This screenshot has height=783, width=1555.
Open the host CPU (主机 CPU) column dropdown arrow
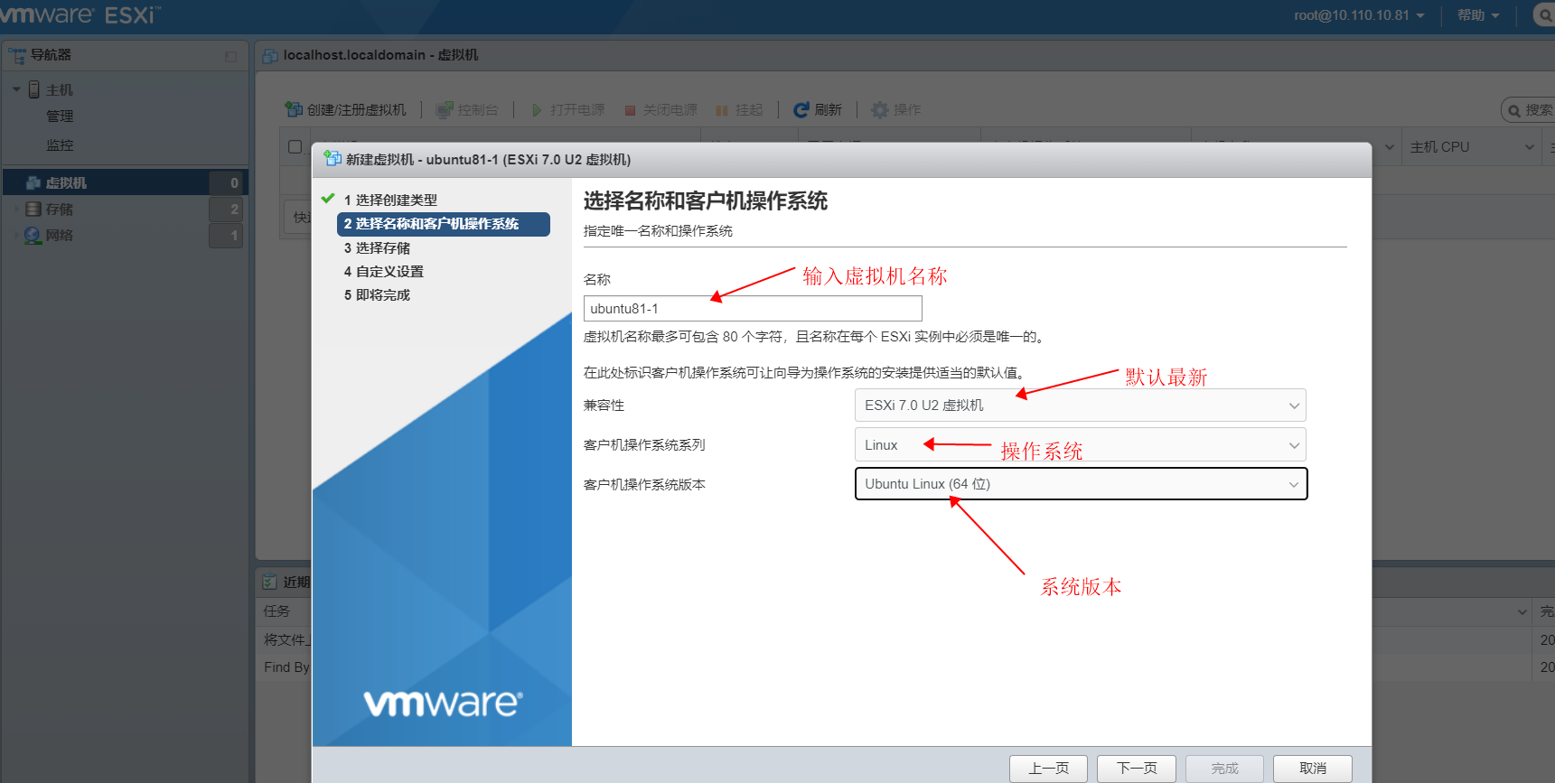click(1530, 147)
